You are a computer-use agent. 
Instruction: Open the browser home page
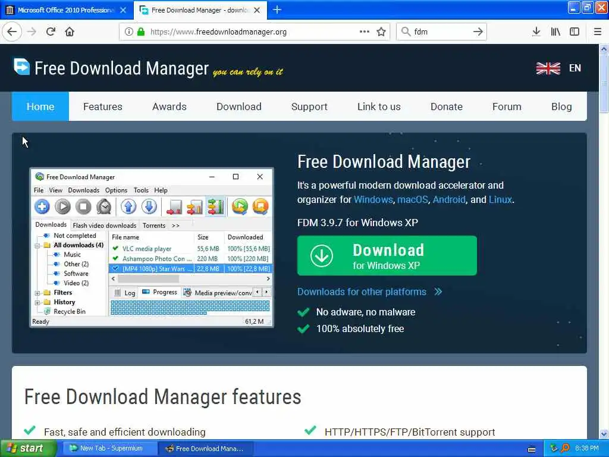(70, 32)
